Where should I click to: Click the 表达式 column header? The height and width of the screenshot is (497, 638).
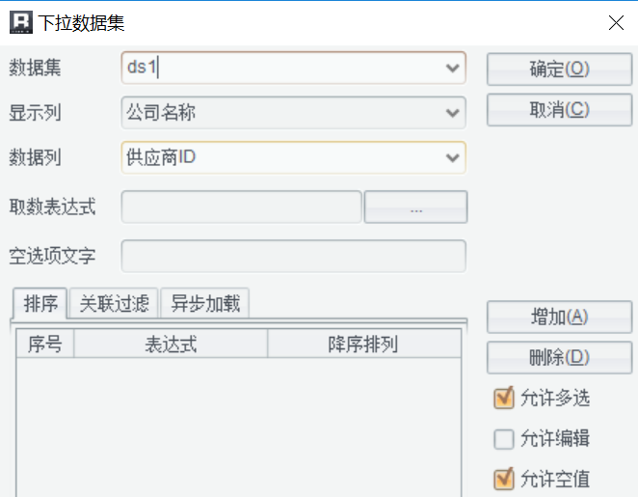pos(171,345)
